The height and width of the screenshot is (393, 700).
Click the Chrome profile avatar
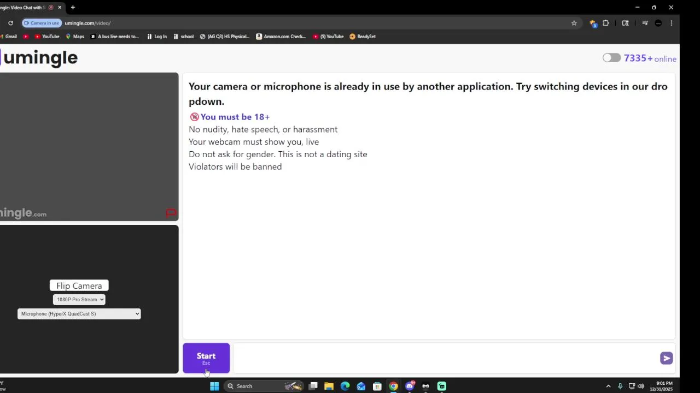coord(658,23)
